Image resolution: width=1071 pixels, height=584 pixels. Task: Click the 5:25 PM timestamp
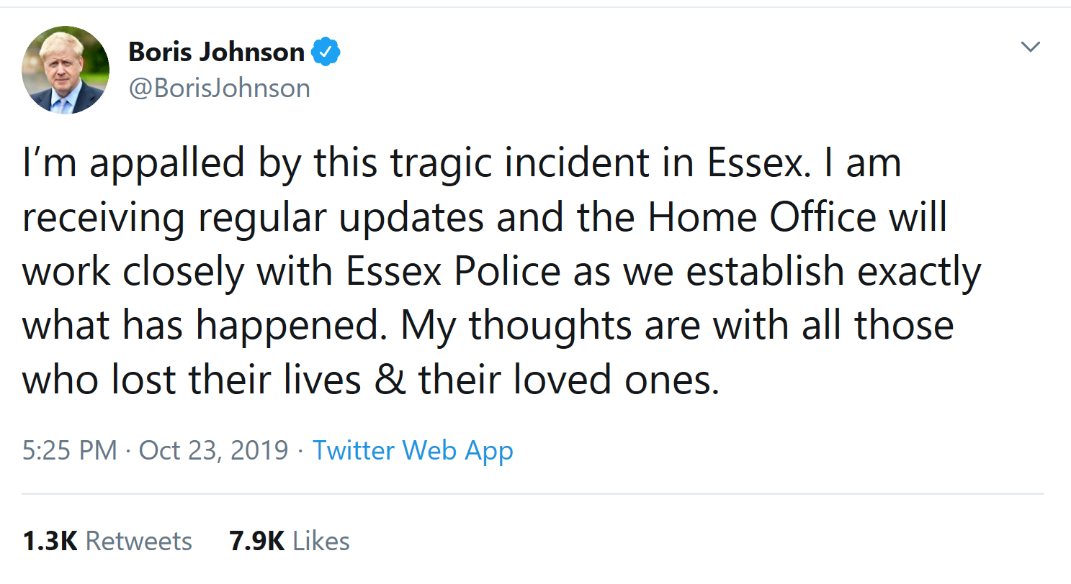tap(69, 450)
